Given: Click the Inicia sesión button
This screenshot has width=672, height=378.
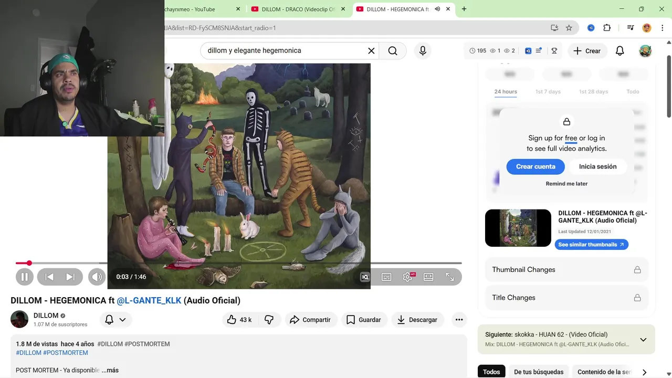Looking at the screenshot, I should pyautogui.click(x=597, y=166).
